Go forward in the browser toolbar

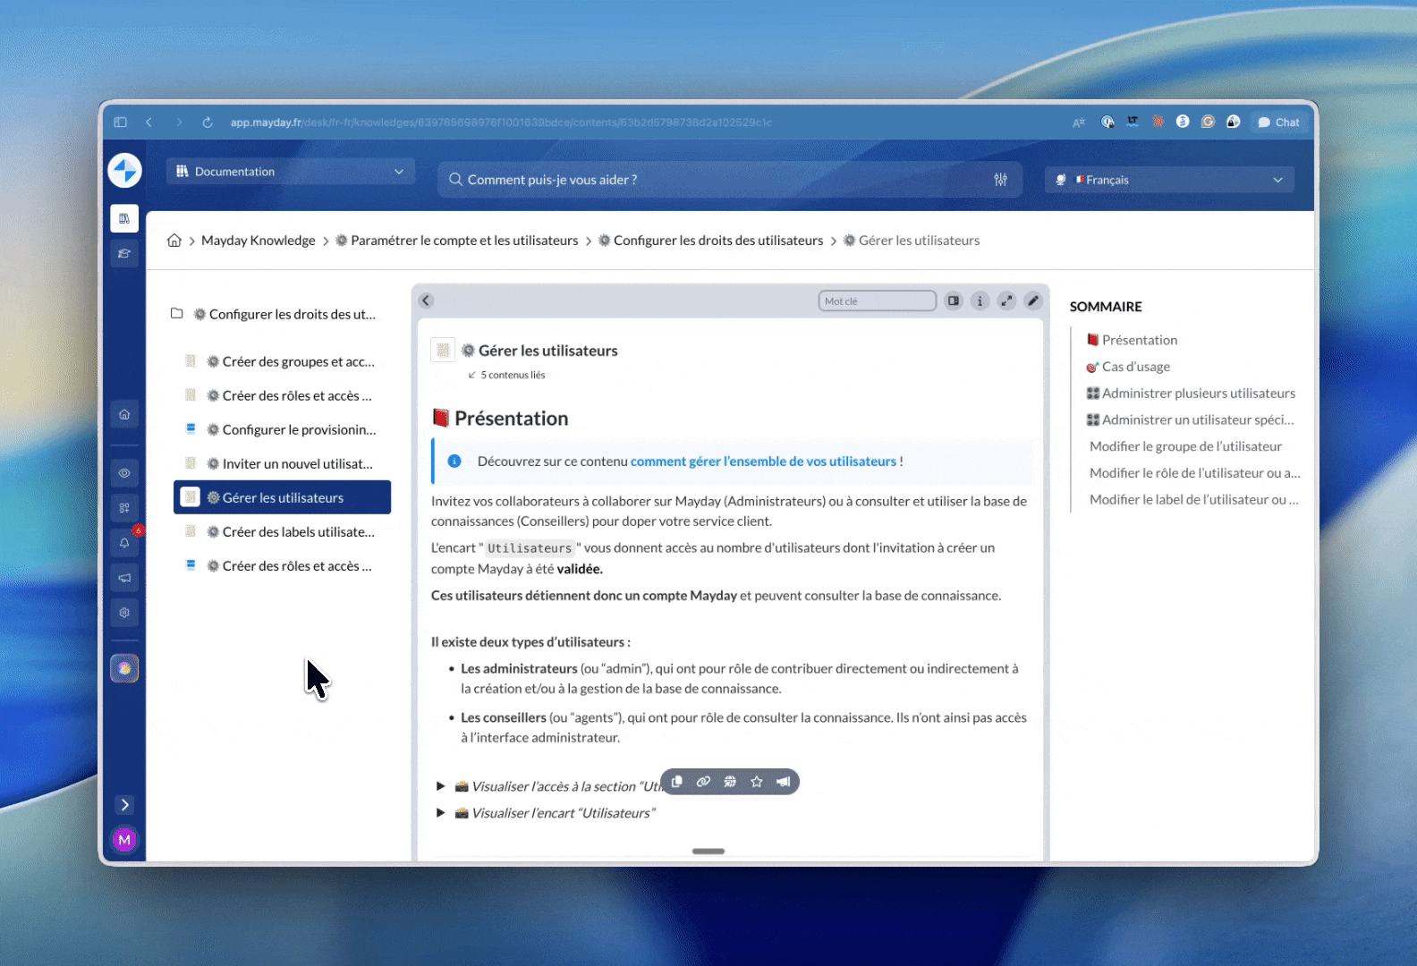[x=179, y=123]
